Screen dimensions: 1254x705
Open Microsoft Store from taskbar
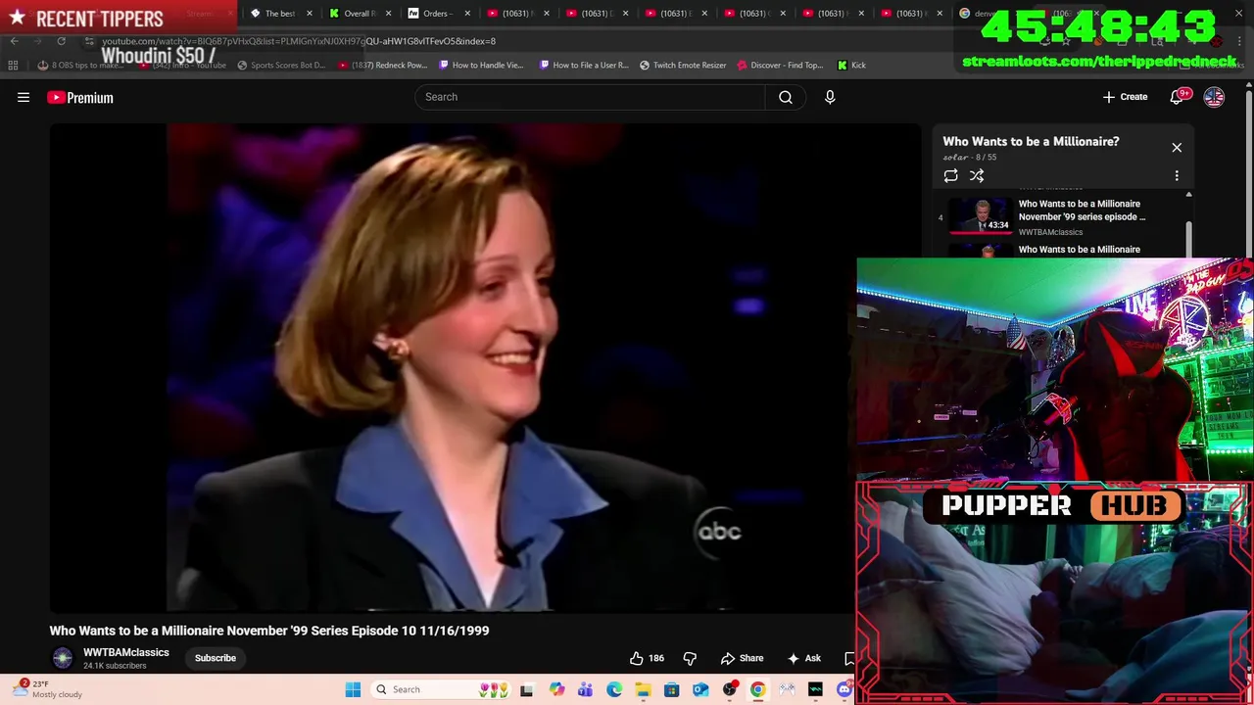[671, 689]
